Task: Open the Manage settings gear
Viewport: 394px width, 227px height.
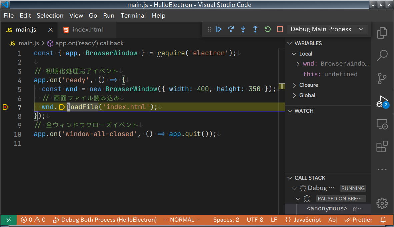Action: pos(382,203)
